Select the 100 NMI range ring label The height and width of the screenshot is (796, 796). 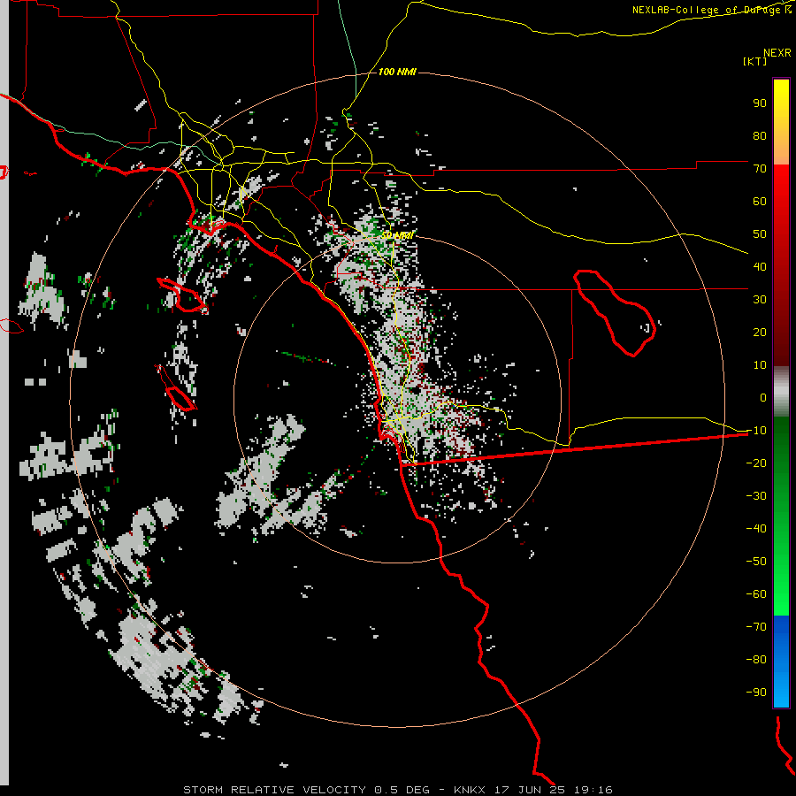coord(397,72)
